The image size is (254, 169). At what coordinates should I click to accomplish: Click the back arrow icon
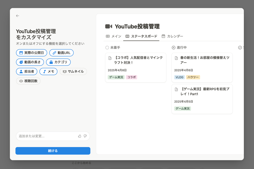[x=17, y=16]
